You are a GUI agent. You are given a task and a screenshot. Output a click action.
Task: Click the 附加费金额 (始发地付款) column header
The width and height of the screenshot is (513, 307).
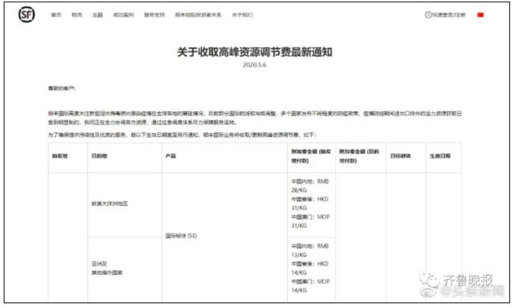click(x=311, y=156)
